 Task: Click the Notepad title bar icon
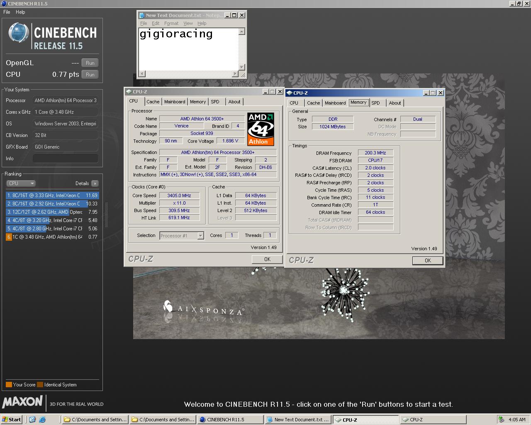pyautogui.click(x=142, y=15)
